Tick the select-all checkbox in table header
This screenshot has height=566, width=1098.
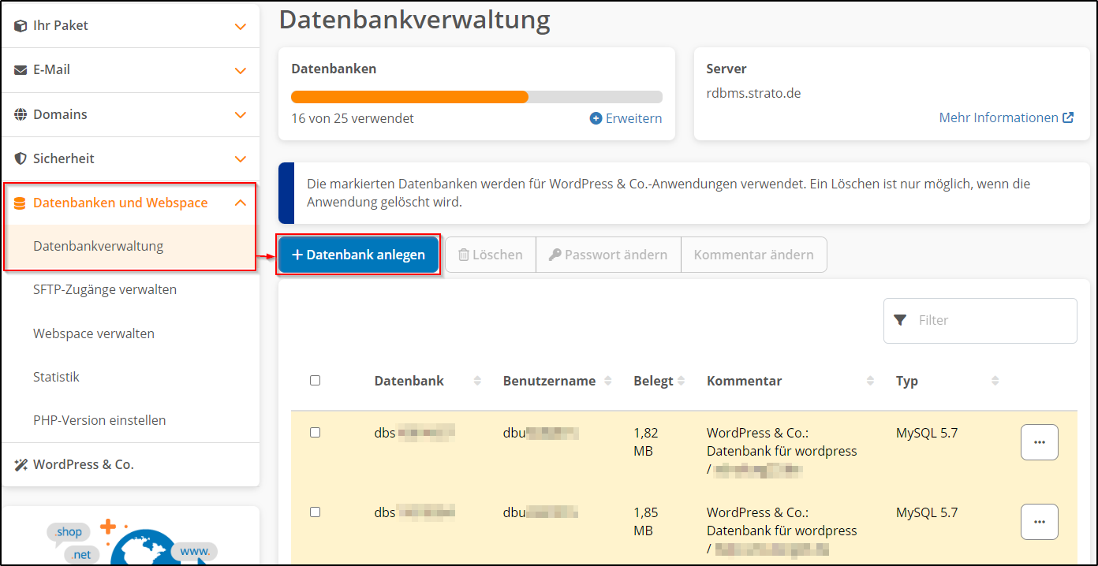(x=316, y=380)
